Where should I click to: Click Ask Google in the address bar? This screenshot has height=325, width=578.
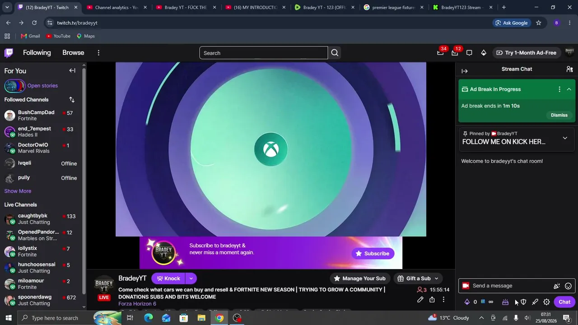coord(512,23)
